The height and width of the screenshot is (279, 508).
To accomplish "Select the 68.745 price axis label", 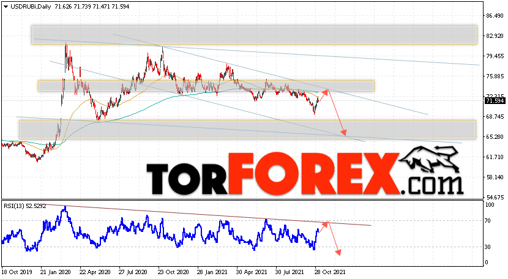I will point(495,116).
